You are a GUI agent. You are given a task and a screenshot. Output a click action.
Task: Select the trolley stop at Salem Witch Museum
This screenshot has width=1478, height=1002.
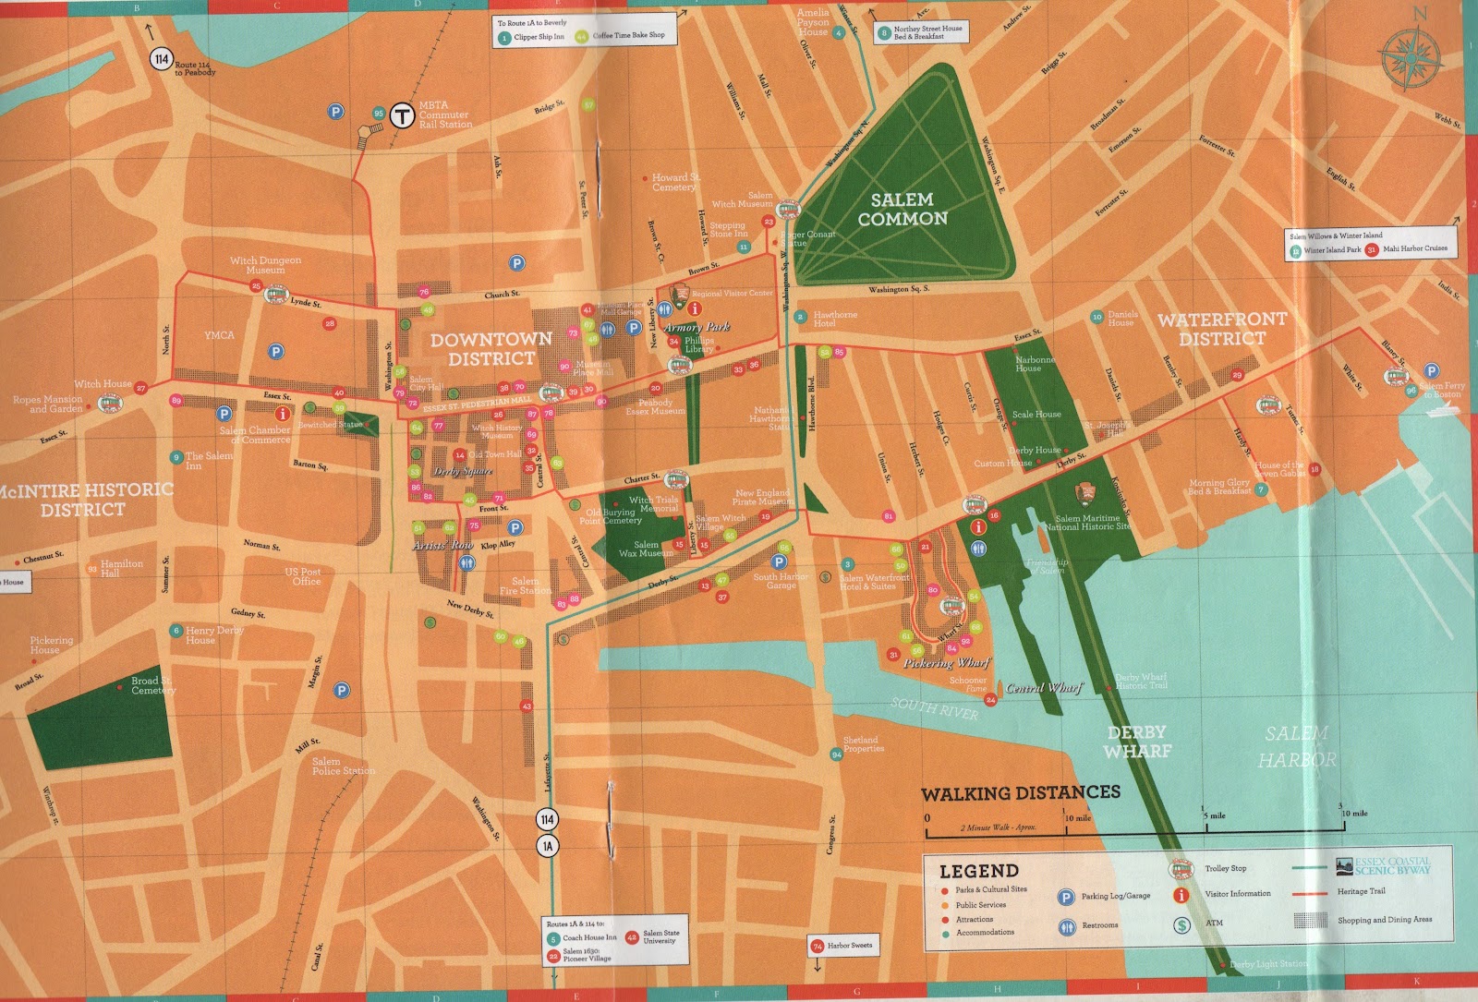788,209
